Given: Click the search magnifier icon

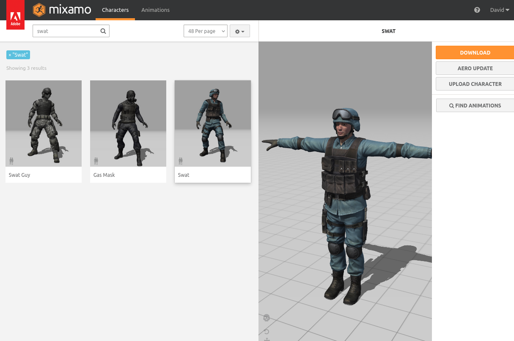Looking at the screenshot, I should coord(103,31).
